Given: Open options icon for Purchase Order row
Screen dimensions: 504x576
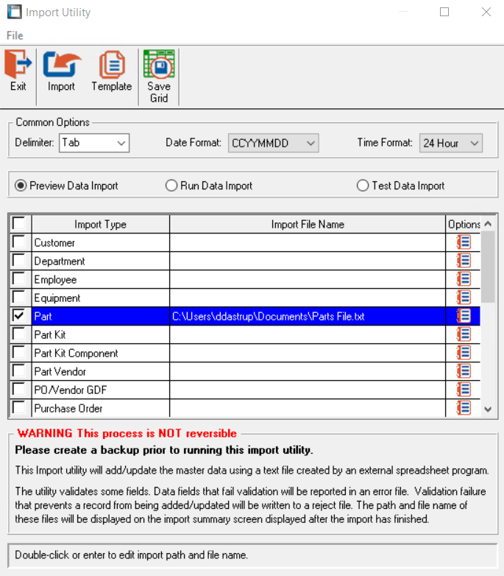Looking at the screenshot, I should tap(464, 408).
